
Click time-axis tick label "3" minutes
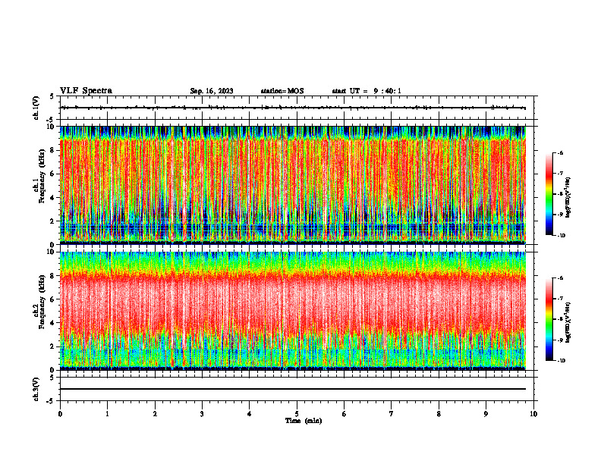[202, 414]
